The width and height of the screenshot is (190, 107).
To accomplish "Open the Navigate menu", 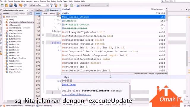I will tap(29, 1).
